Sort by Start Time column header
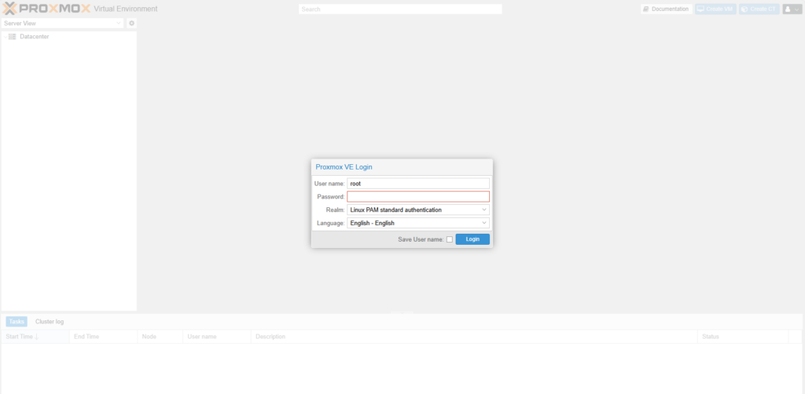 pyautogui.click(x=22, y=337)
